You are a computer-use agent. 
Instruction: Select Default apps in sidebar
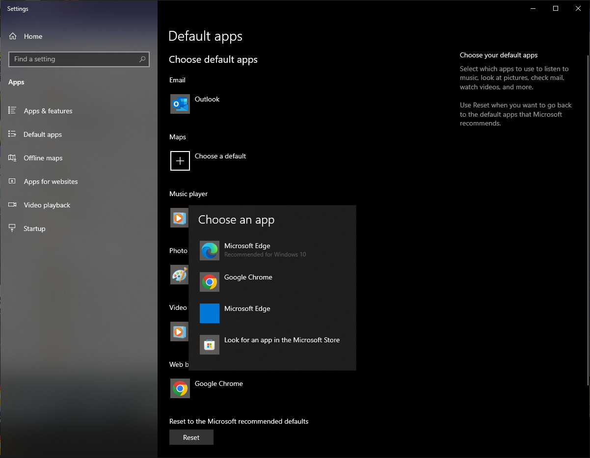79,134
